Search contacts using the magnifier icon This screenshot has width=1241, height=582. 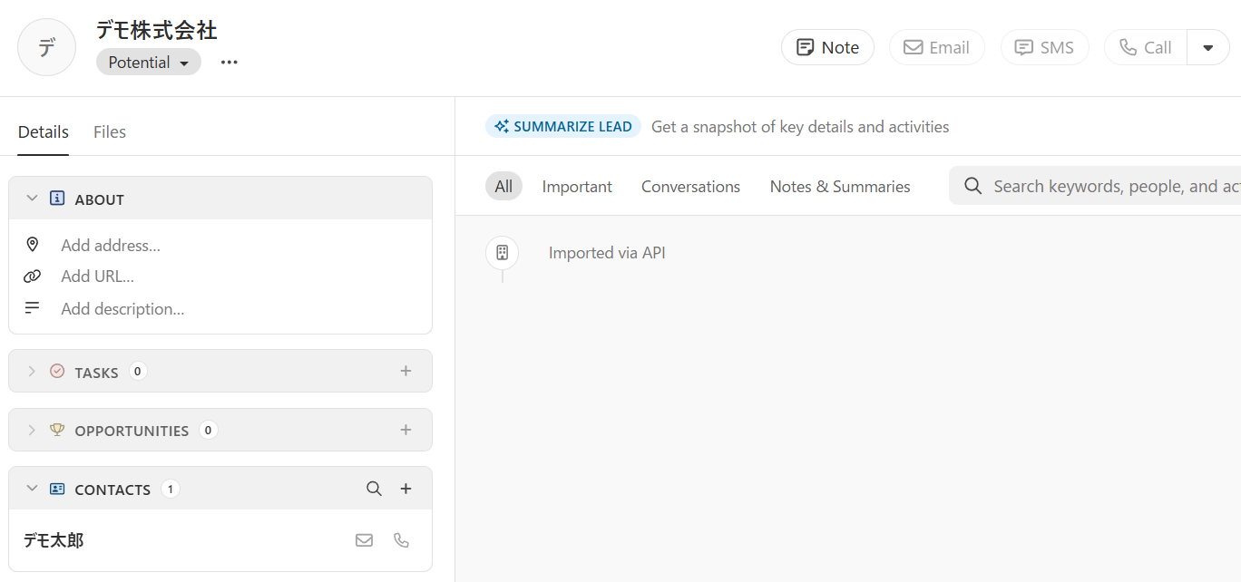pos(374,489)
